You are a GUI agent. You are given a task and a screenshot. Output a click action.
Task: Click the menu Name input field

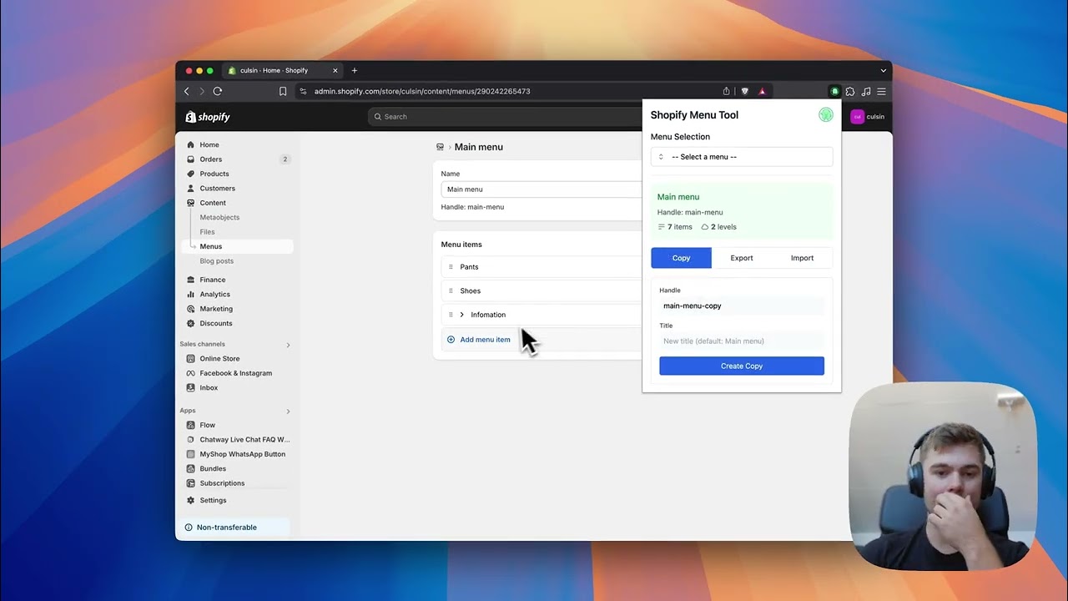click(x=542, y=189)
